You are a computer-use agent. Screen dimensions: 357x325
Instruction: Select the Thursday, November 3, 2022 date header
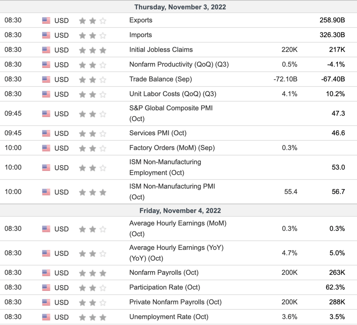click(x=180, y=7)
